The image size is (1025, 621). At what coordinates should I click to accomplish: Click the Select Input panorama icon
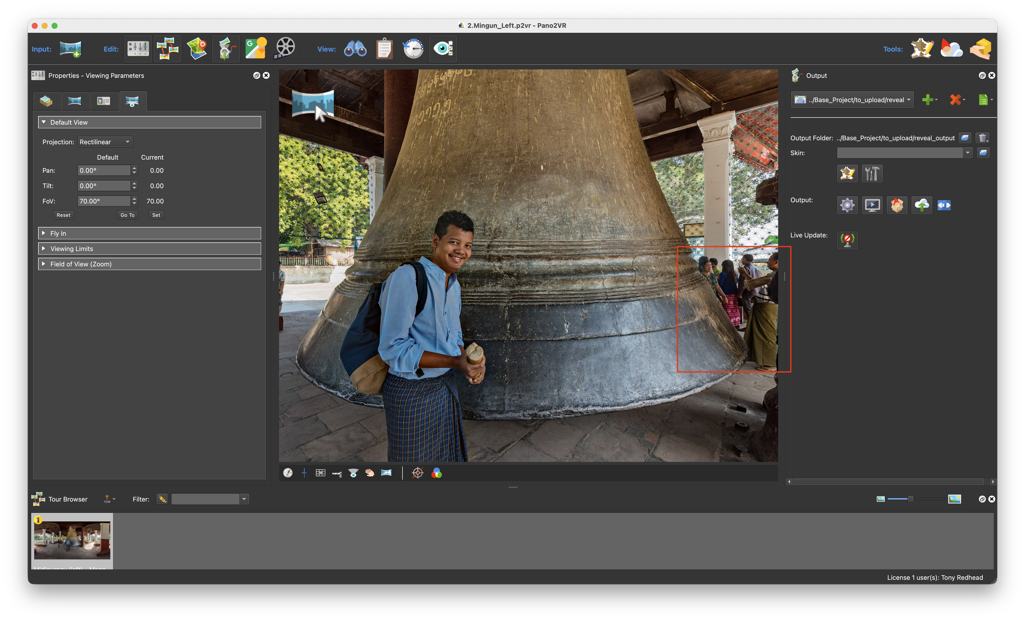(70, 49)
